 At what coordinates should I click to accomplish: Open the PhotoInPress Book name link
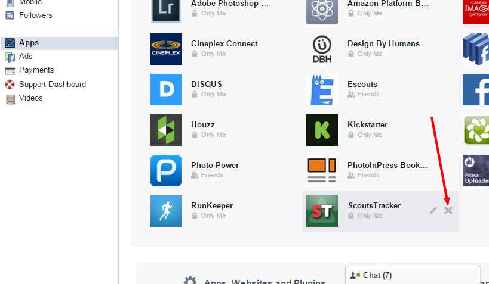(x=387, y=165)
